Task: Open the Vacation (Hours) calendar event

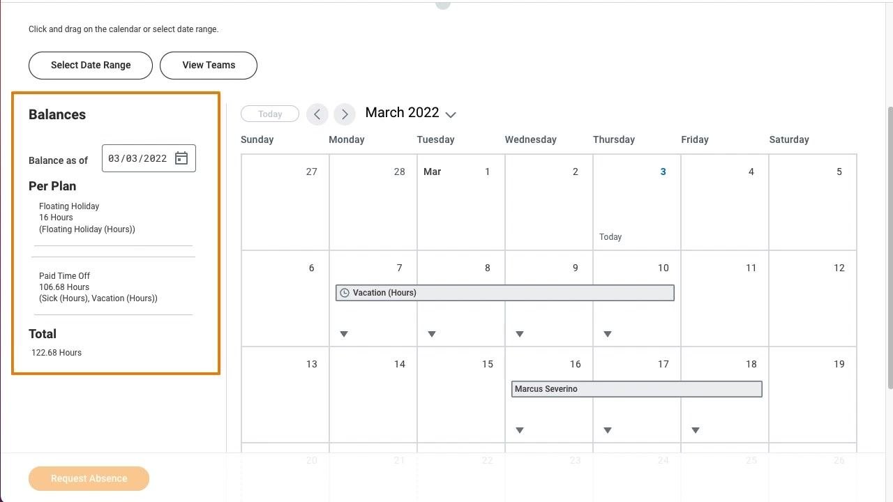Action: [x=505, y=293]
